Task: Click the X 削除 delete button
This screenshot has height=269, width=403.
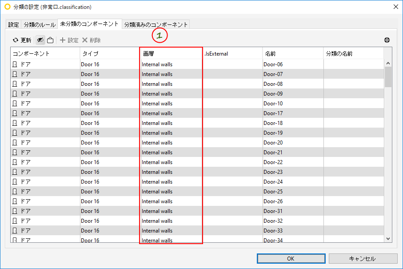Action: click(91, 40)
